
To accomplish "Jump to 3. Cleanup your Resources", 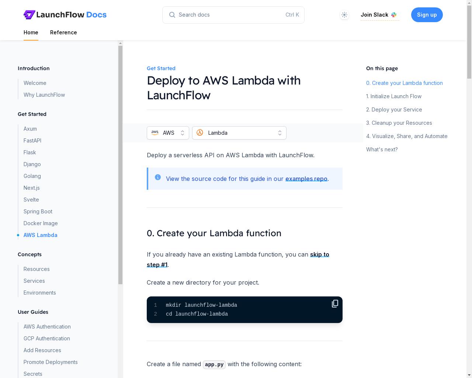I will (x=399, y=123).
